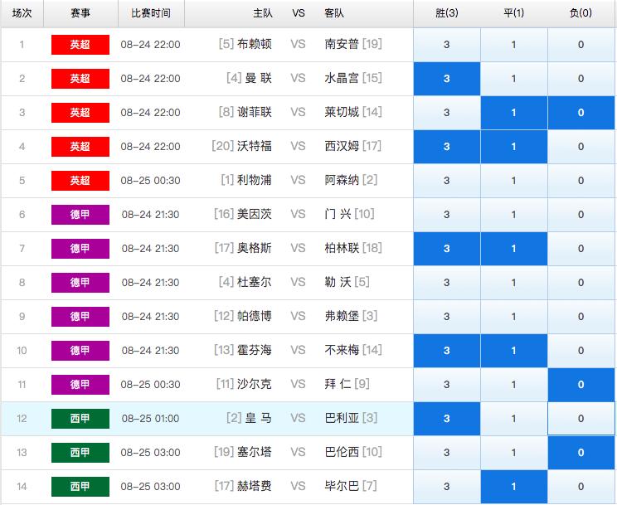617x505 pixels.
Task: Select draw (1) for 帕德博 vs 弗赖堡
Action: pyautogui.click(x=514, y=317)
